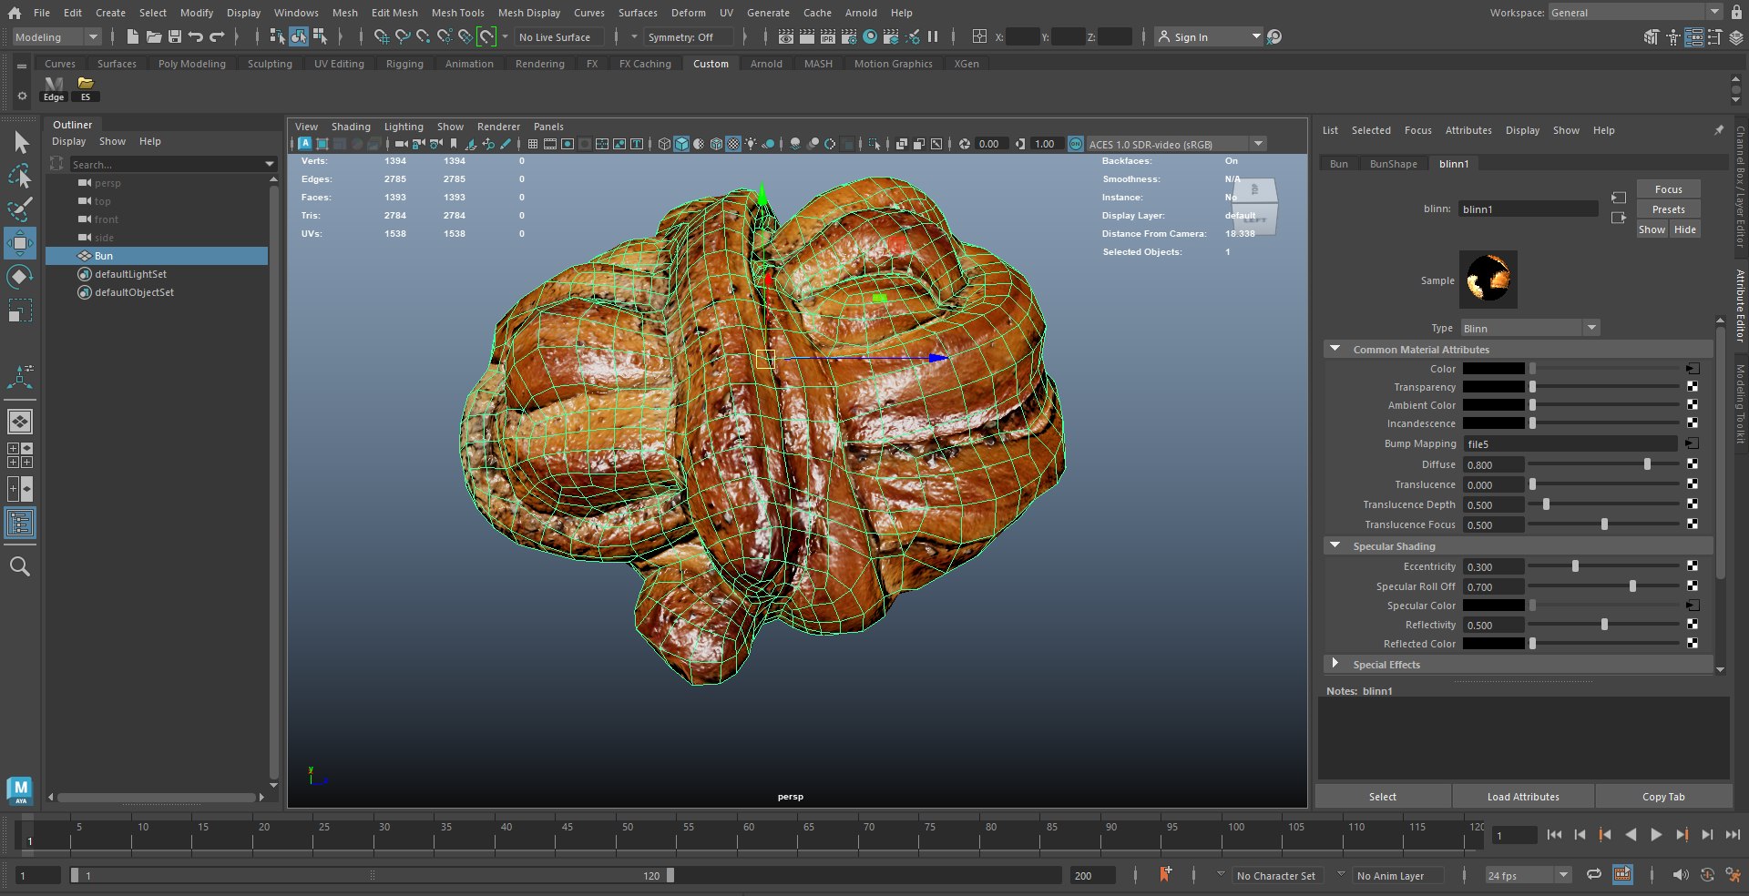Open the viewport Shading menu
1749x896 pixels.
tap(351, 127)
